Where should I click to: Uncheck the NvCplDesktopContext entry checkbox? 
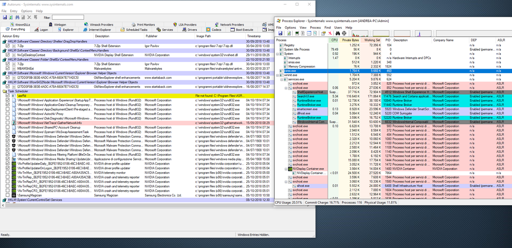coord(8,55)
